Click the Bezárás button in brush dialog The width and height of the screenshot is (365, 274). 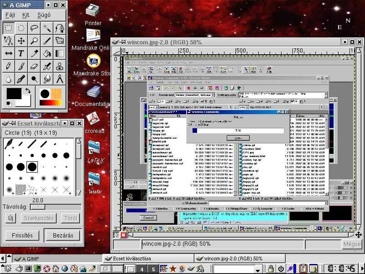63,236
